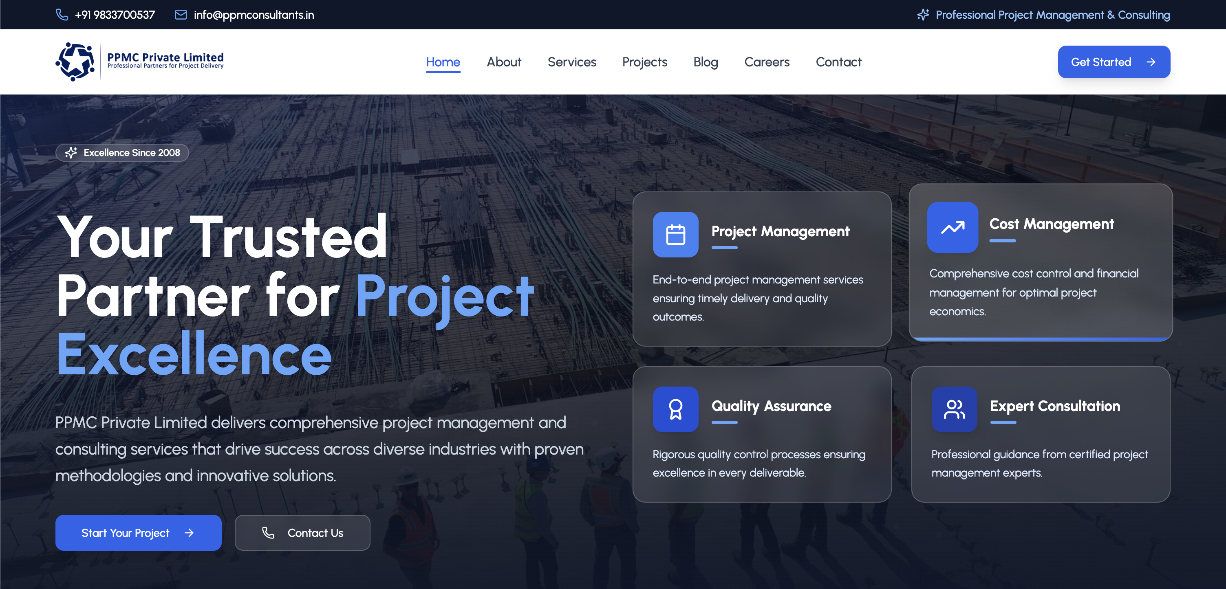This screenshot has width=1226, height=589.
Task: Click the info@ppmconsultants.in email link
Action: [x=254, y=15]
